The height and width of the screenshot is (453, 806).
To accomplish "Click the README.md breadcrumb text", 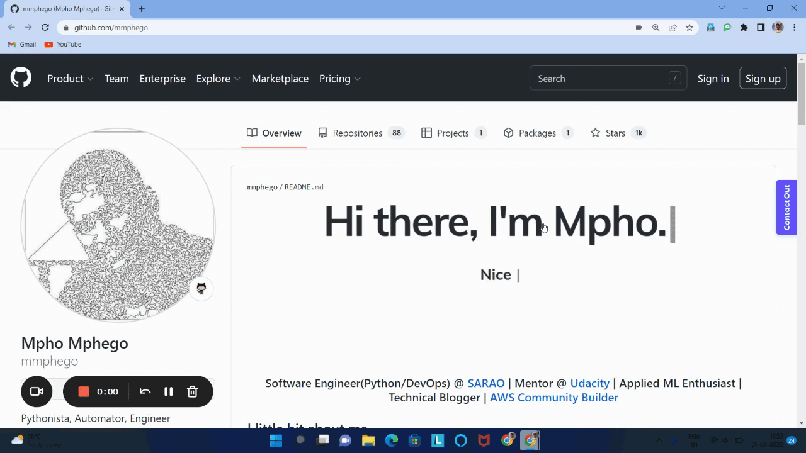I will [x=304, y=187].
